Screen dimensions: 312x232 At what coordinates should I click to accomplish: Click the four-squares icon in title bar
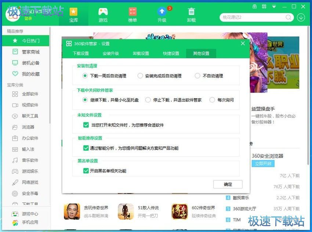click(264, 7)
